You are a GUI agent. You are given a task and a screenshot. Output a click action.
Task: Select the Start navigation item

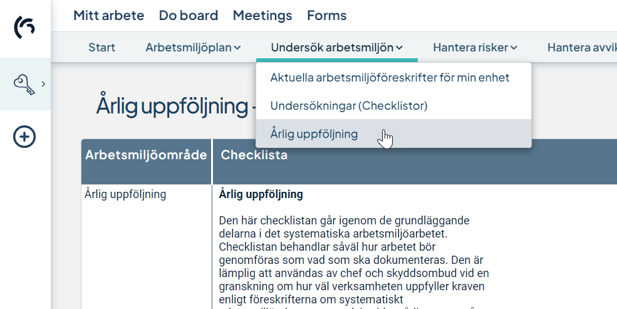point(102,47)
